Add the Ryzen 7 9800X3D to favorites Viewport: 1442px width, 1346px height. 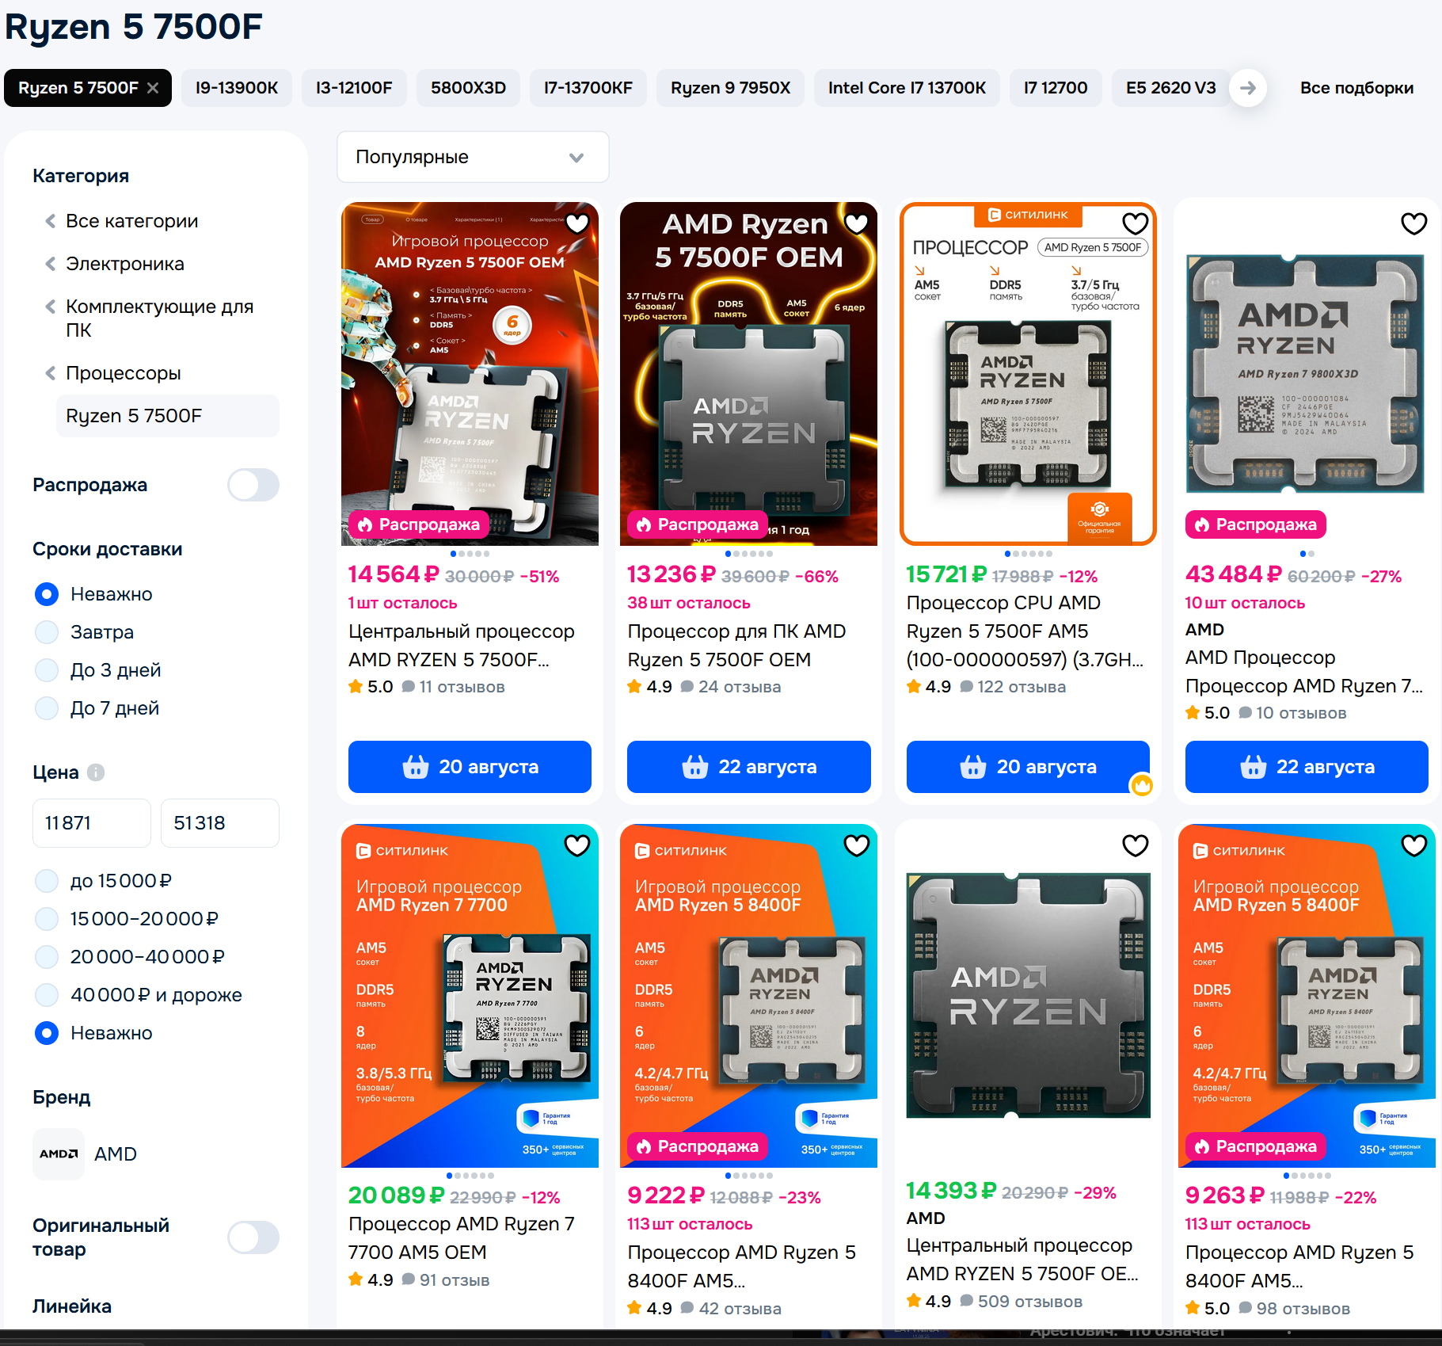tap(1413, 223)
